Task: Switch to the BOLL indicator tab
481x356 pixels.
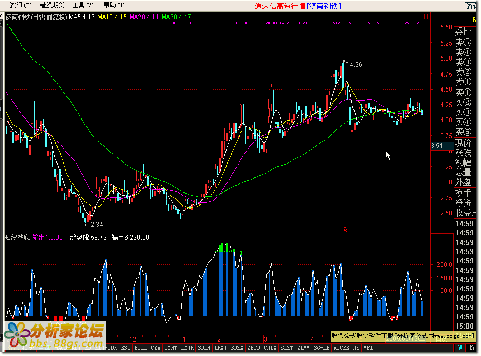Action: coord(141,348)
